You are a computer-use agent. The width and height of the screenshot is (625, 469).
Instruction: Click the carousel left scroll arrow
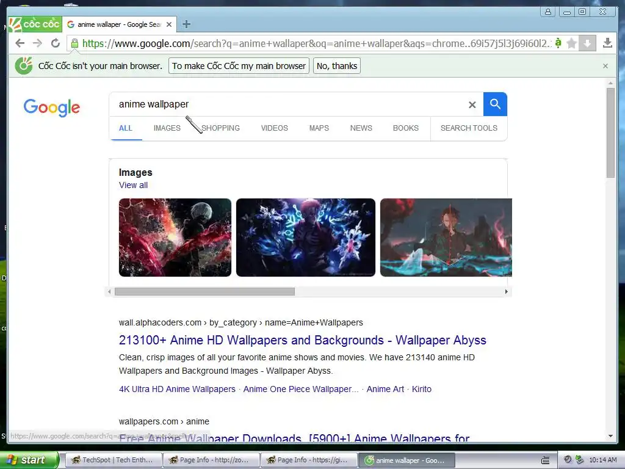pyautogui.click(x=109, y=291)
